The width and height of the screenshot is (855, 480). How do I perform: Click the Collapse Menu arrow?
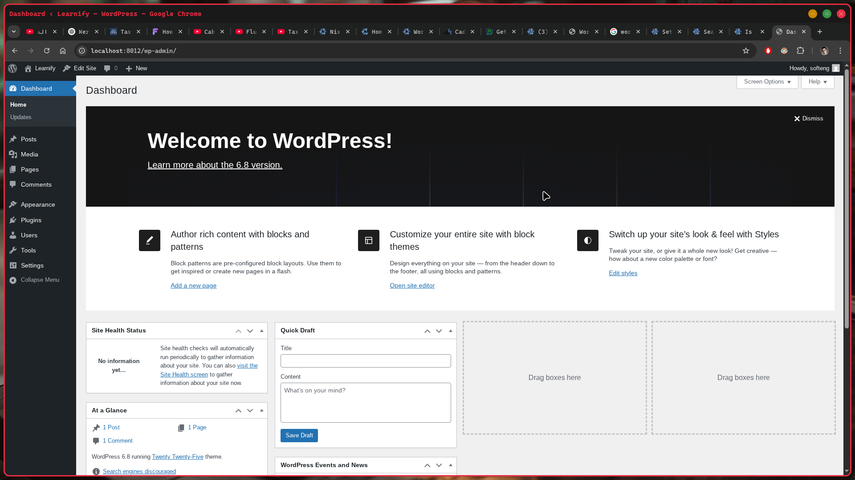[13, 280]
